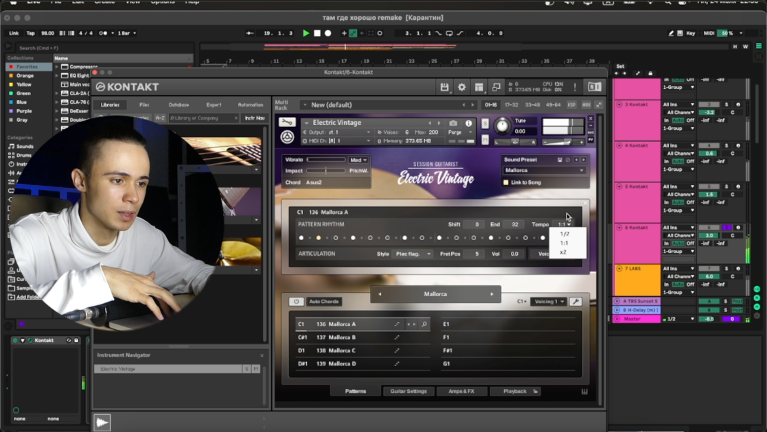Toggle Auto Chords power button
The height and width of the screenshot is (432, 767).
coord(296,302)
